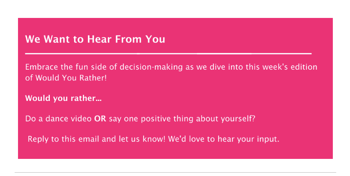Click the word 'You' in the heading
This screenshot has width=350, height=176.
[x=155, y=39]
